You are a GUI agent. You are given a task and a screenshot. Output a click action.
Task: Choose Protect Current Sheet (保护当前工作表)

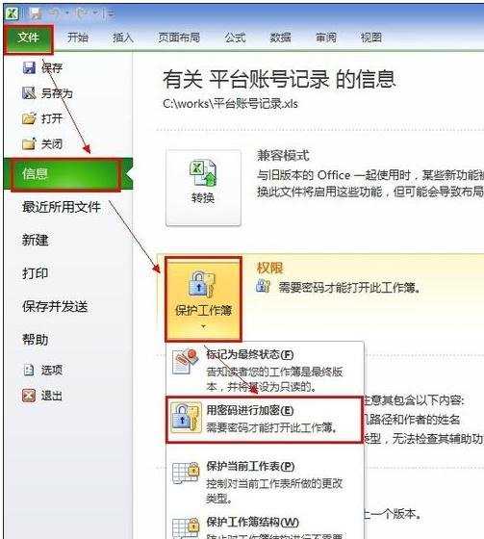(265, 481)
